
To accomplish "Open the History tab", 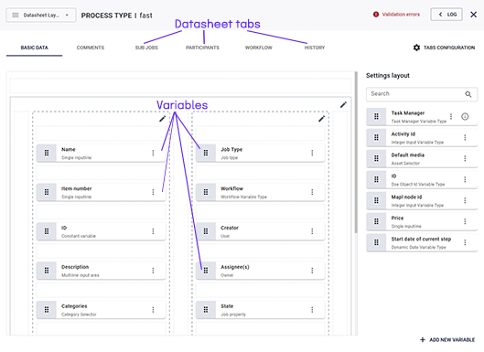I will click(315, 48).
